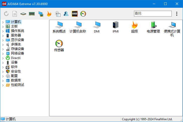Click the 查找 search input field
183x122 pixels.
tap(153, 13)
